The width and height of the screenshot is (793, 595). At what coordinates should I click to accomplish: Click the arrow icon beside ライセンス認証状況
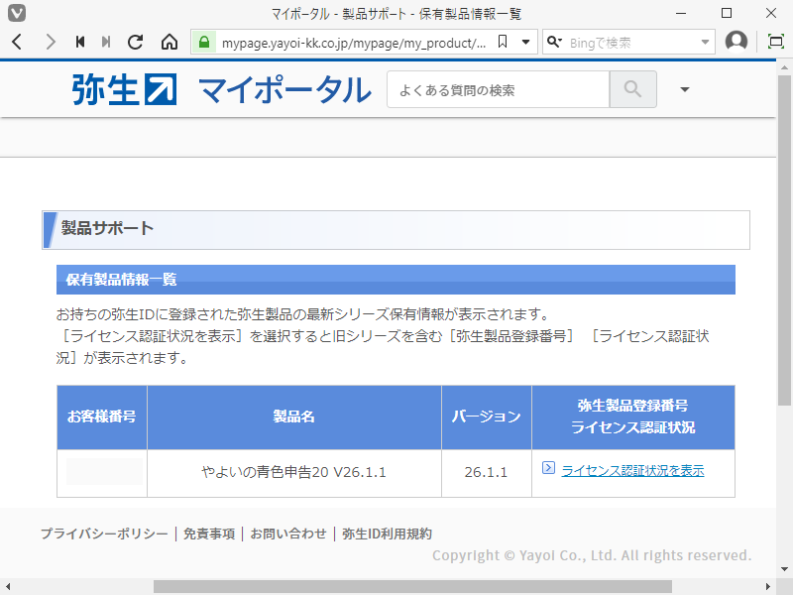tap(548, 467)
